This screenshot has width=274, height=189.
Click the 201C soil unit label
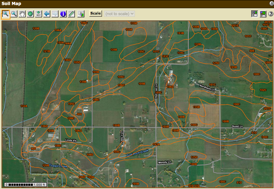point(267,108)
